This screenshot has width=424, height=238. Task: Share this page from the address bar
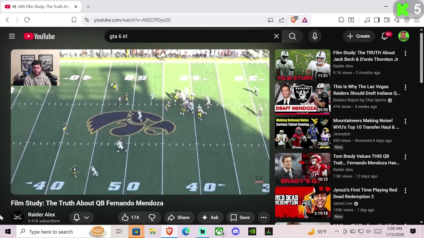(282, 20)
